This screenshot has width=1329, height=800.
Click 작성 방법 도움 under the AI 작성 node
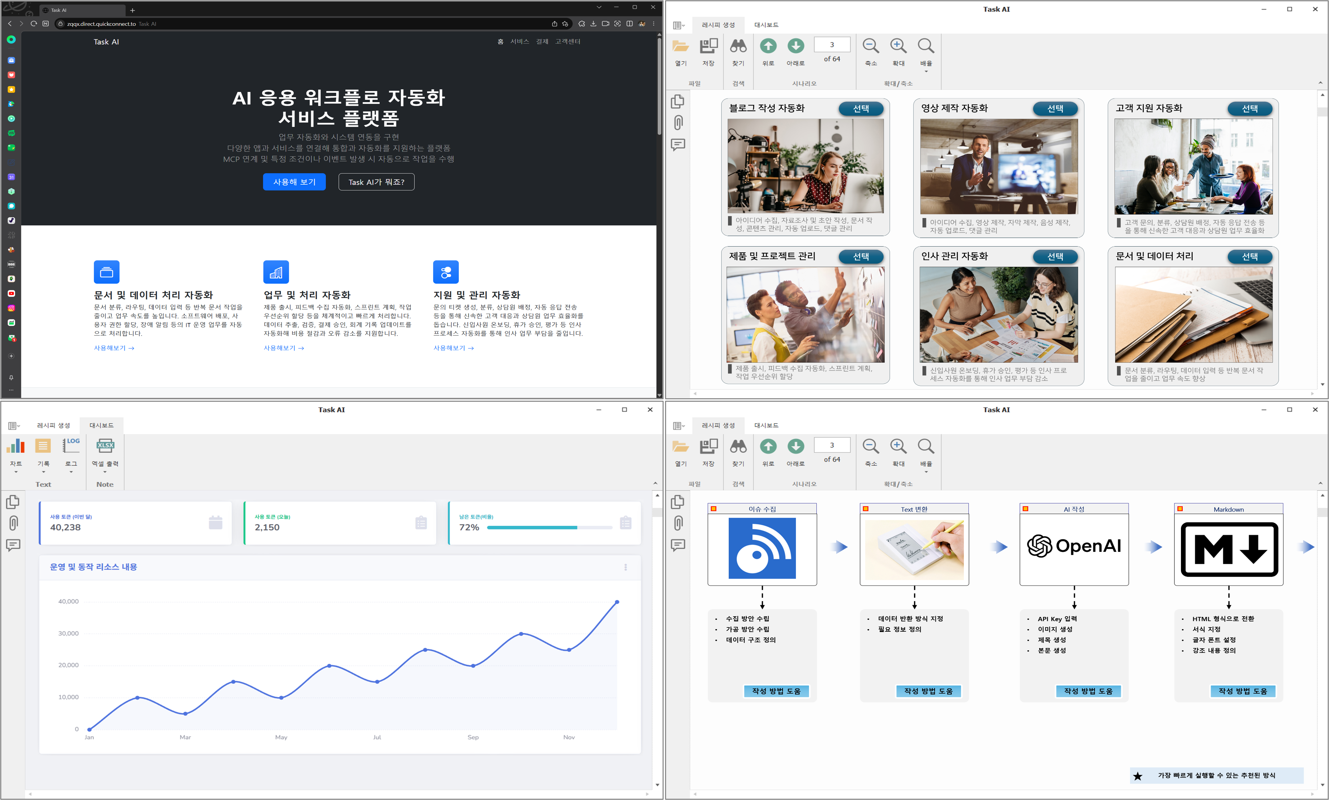1088,691
